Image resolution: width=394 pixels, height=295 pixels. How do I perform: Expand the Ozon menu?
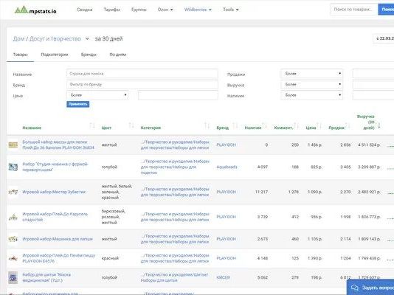[165, 10]
